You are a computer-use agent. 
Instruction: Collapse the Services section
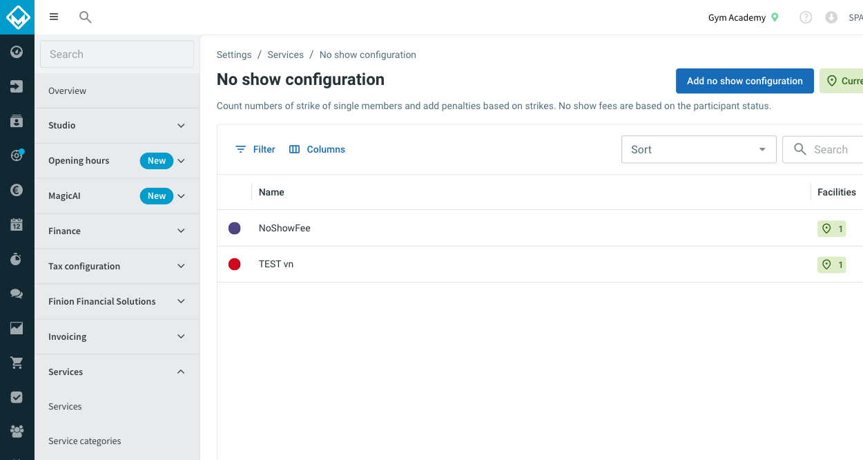[117, 372]
